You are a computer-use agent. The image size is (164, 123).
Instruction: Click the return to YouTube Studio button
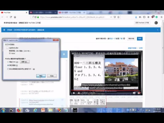pyautogui.click(x=142, y=23)
